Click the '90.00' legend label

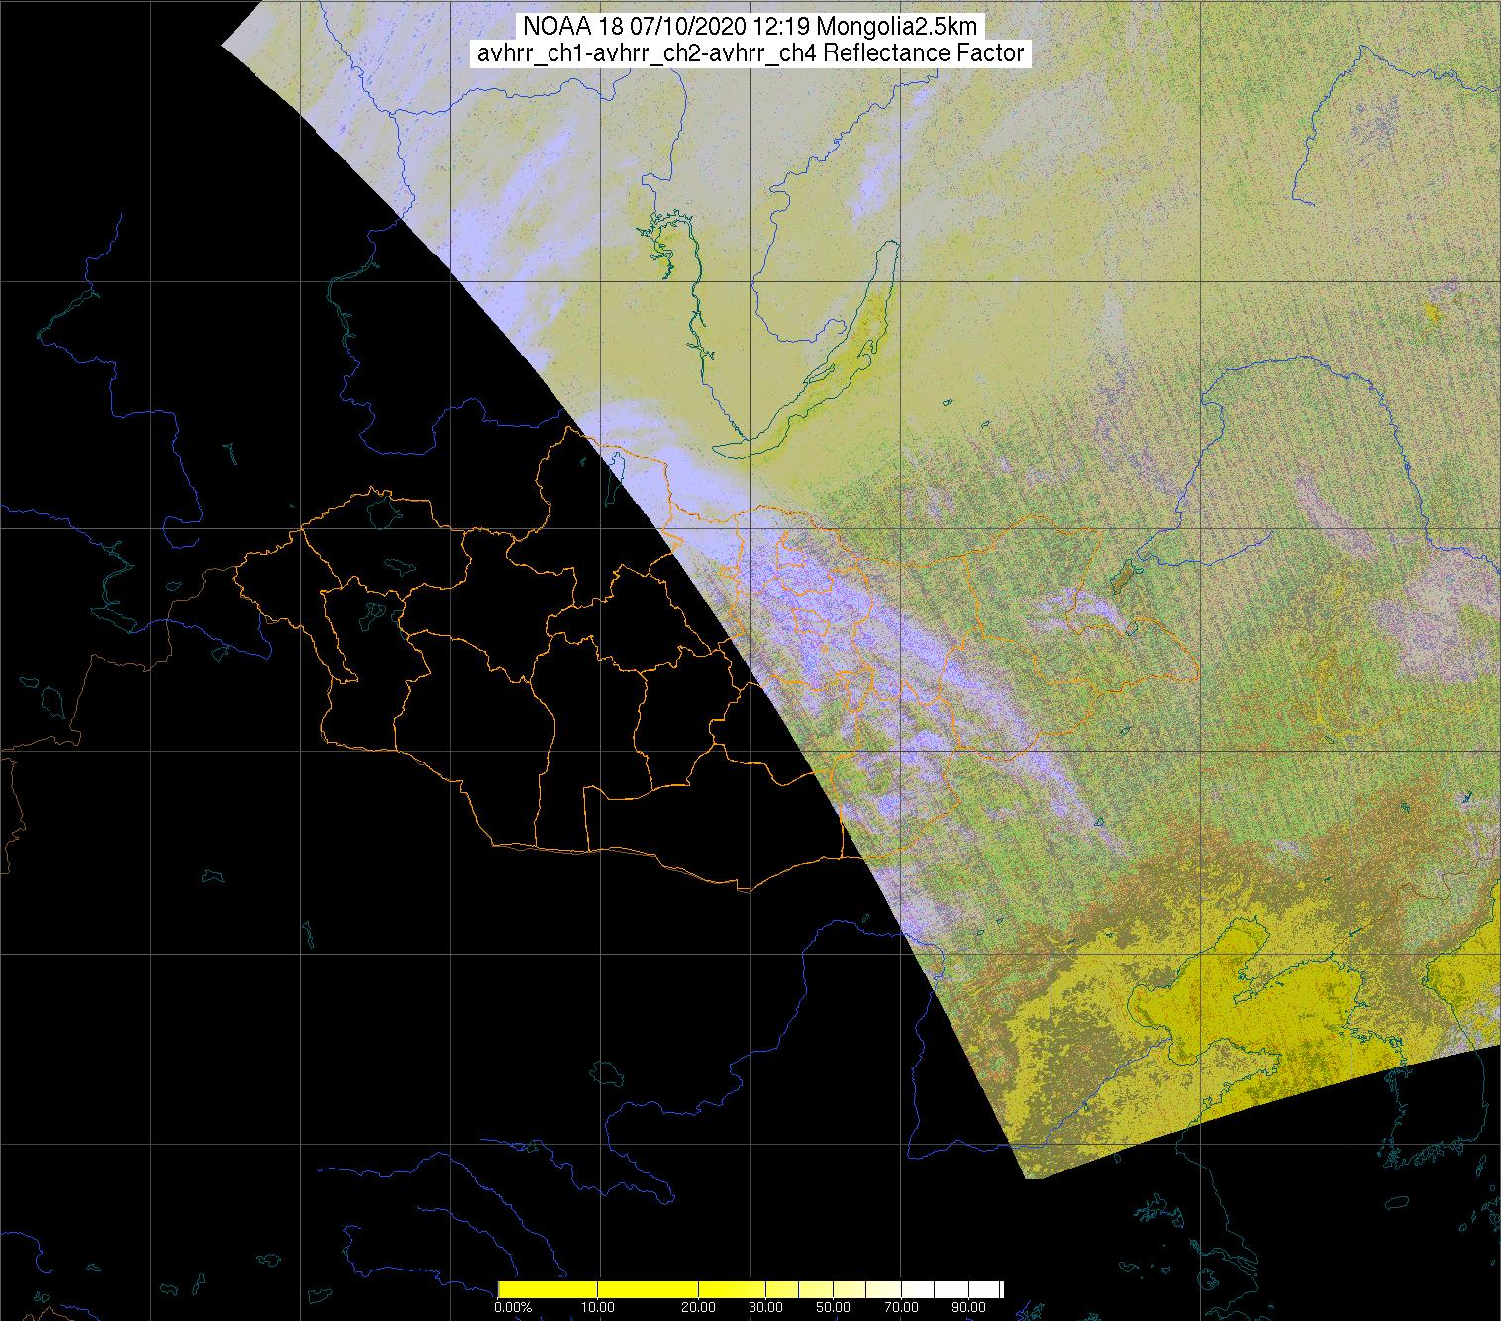pos(968,1307)
